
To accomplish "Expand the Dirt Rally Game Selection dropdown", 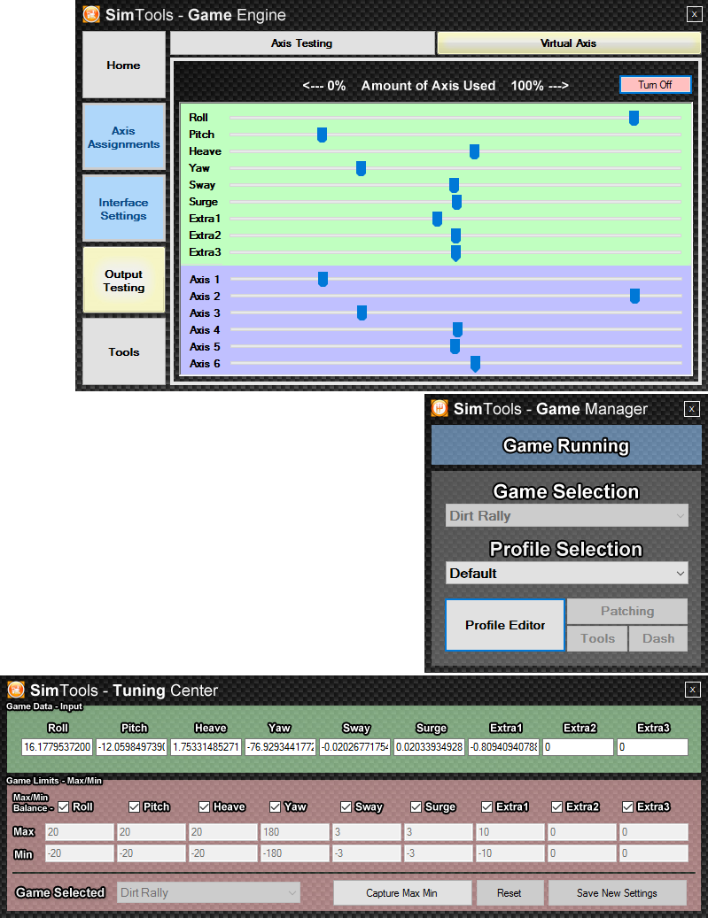I will point(566,516).
